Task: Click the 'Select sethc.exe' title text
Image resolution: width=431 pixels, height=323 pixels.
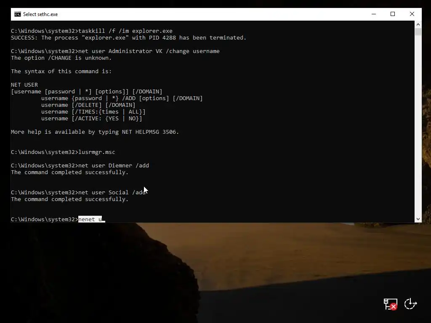Action: [40, 14]
